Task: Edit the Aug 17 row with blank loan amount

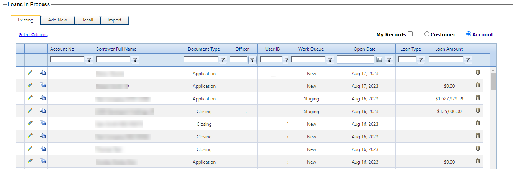Action: [30, 72]
